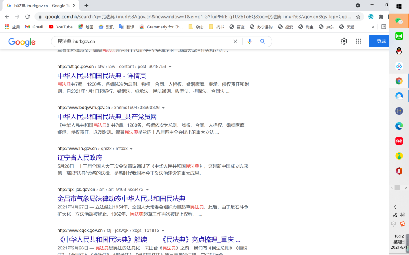Close the 民法典 Google search tab
Screen dimensions: 409x255
pos(74,6)
